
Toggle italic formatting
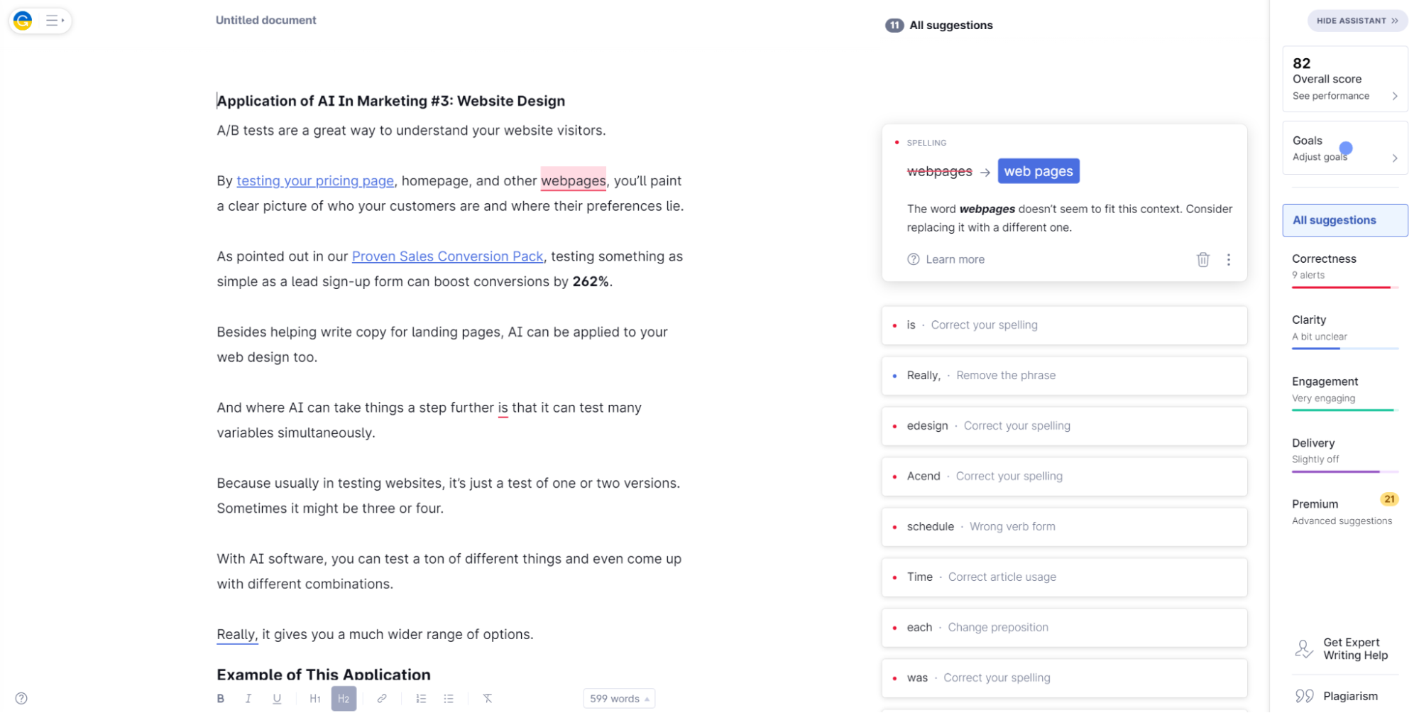[x=248, y=699]
